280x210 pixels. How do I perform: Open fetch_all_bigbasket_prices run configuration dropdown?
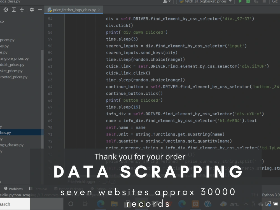(205, 1)
